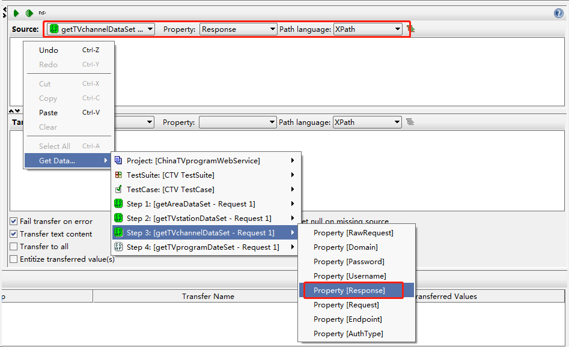Image resolution: width=569 pixels, height=347 pixels.
Task: Click the target XPath selector icon
Action: (x=410, y=122)
